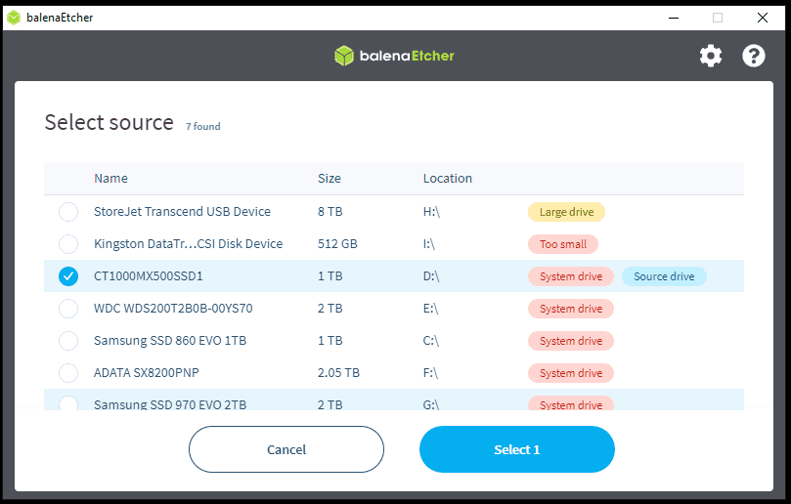The width and height of the screenshot is (791, 504).
Task: Click the Source drive badge
Action: coord(664,276)
